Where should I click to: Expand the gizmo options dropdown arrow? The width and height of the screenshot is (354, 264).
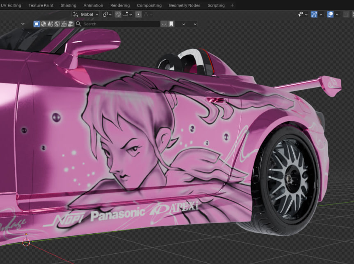click(321, 15)
